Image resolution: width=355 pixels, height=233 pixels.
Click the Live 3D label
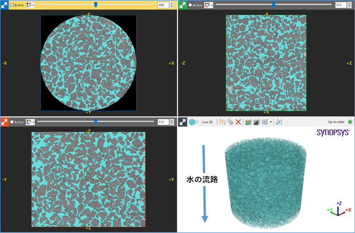pyautogui.click(x=207, y=122)
